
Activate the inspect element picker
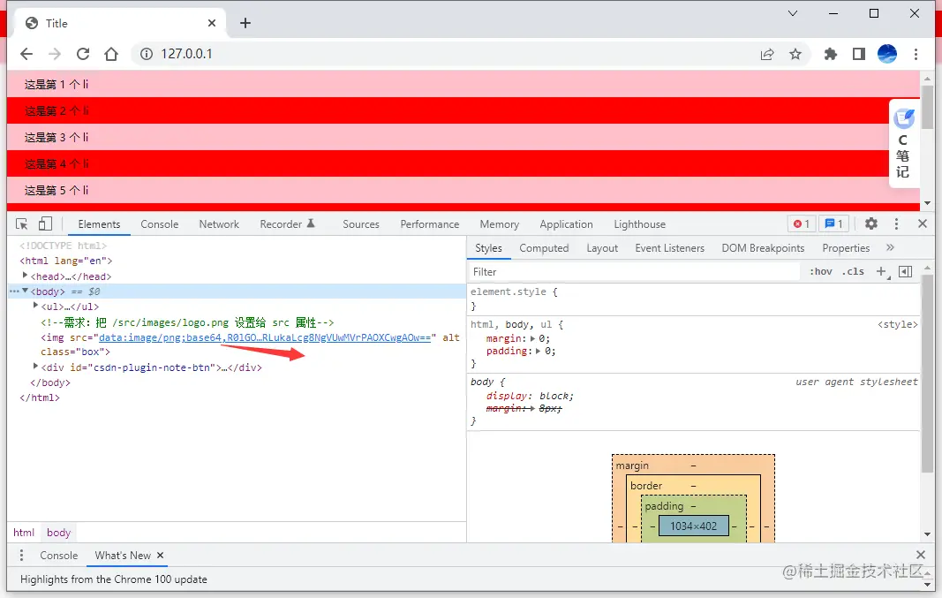tap(21, 224)
